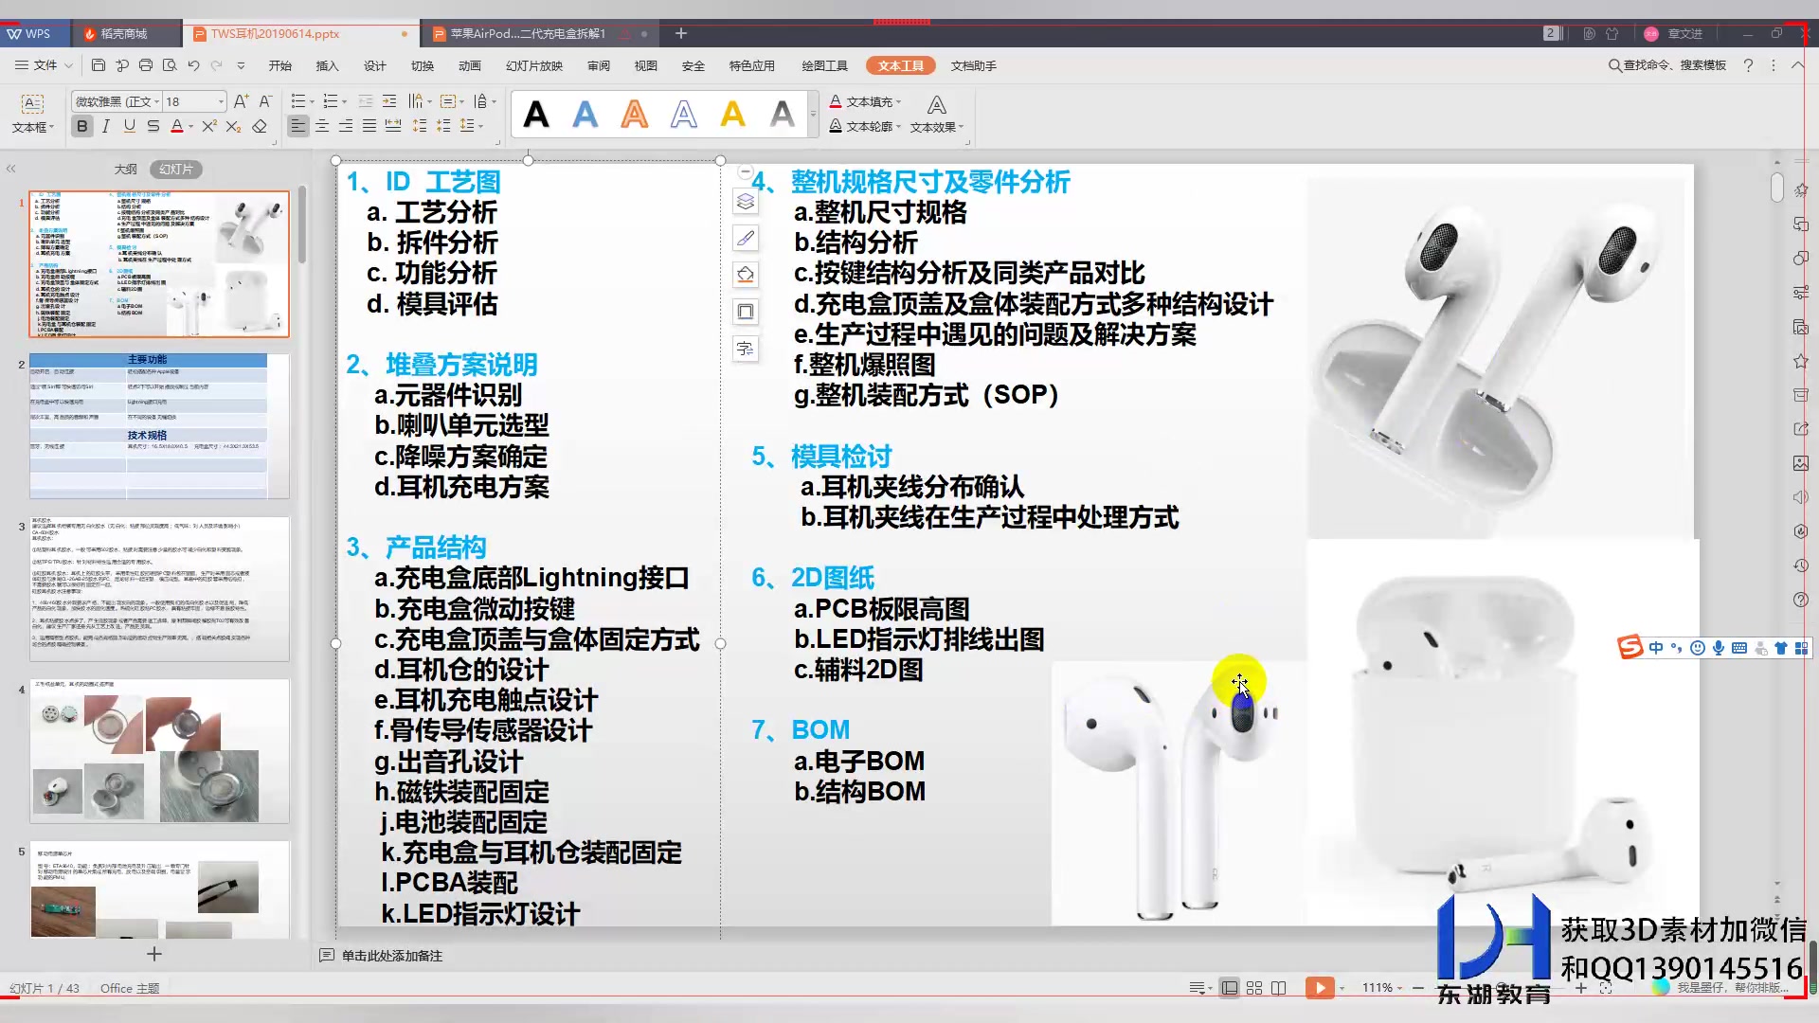
Task: Open 文本填充 text fill dropdown
Action: tap(866, 101)
